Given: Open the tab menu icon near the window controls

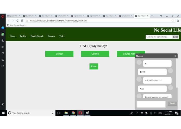Looking at the screenshot, I should click(x=161, y=16).
